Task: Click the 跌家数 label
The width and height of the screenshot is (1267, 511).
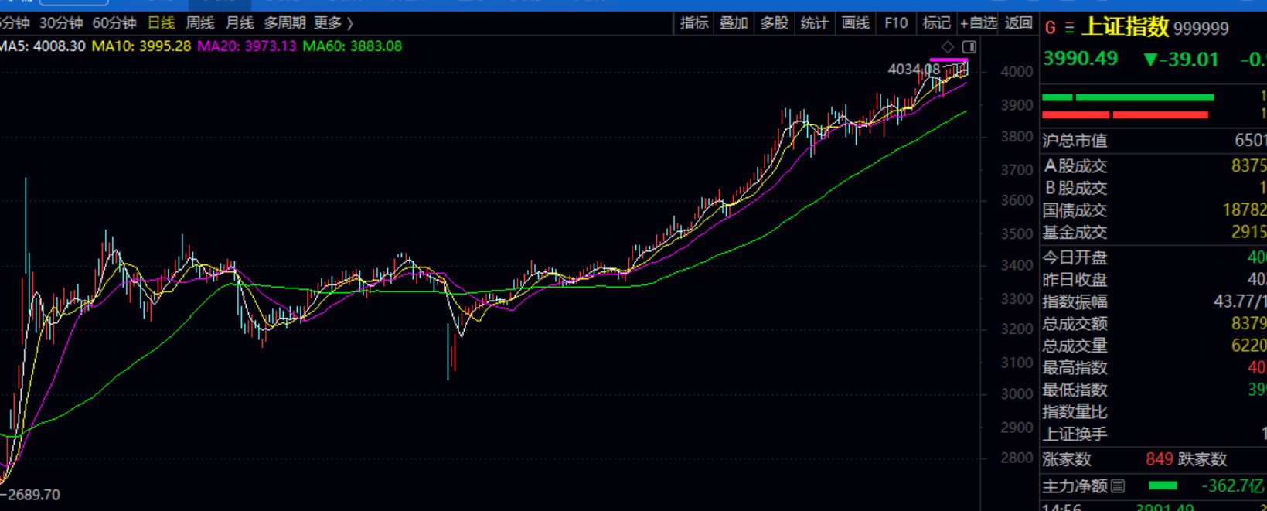Action: [x=1203, y=460]
